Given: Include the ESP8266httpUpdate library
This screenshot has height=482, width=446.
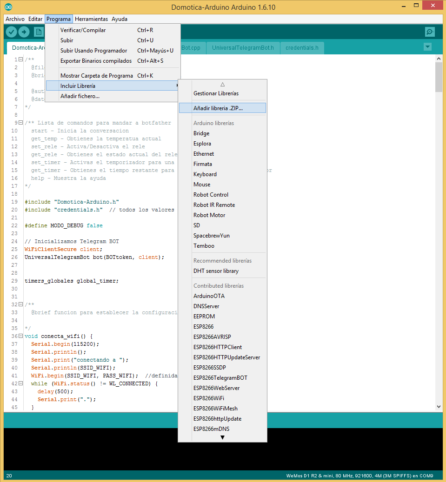Looking at the screenshot, I should 222,418.
